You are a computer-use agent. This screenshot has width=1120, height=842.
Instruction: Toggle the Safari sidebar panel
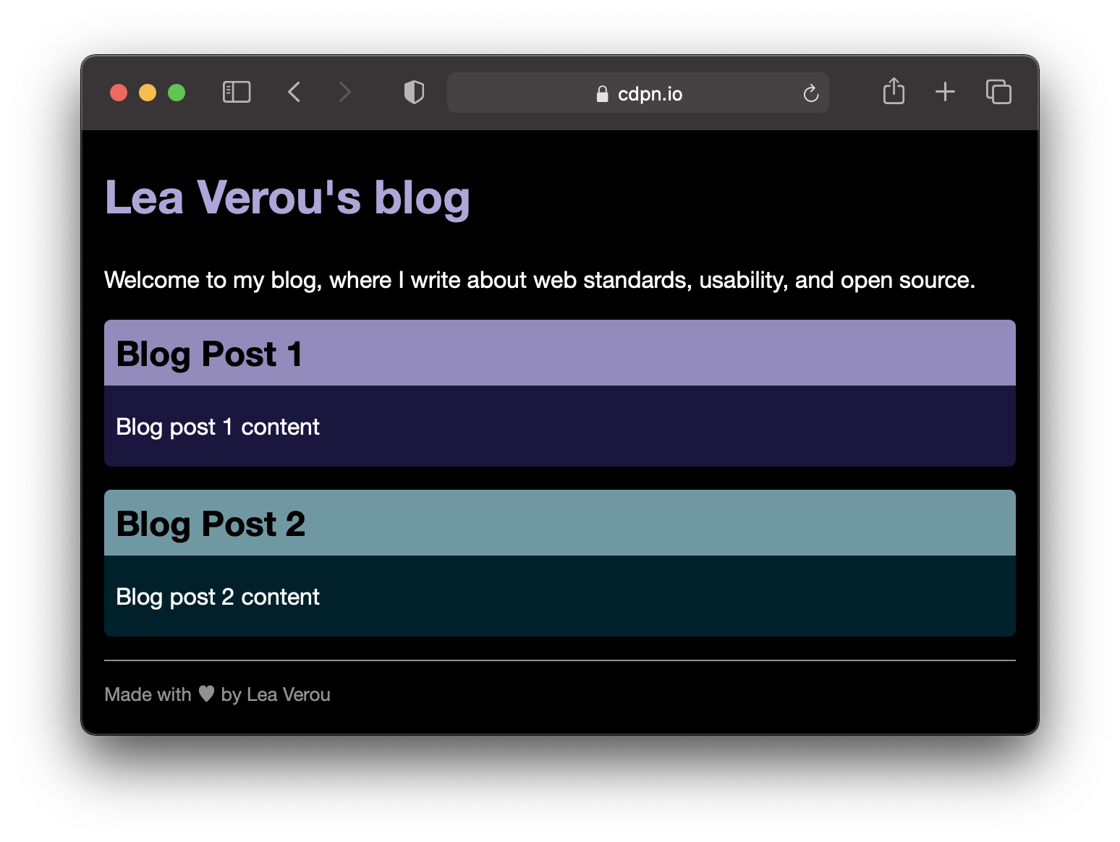point(237,93)
